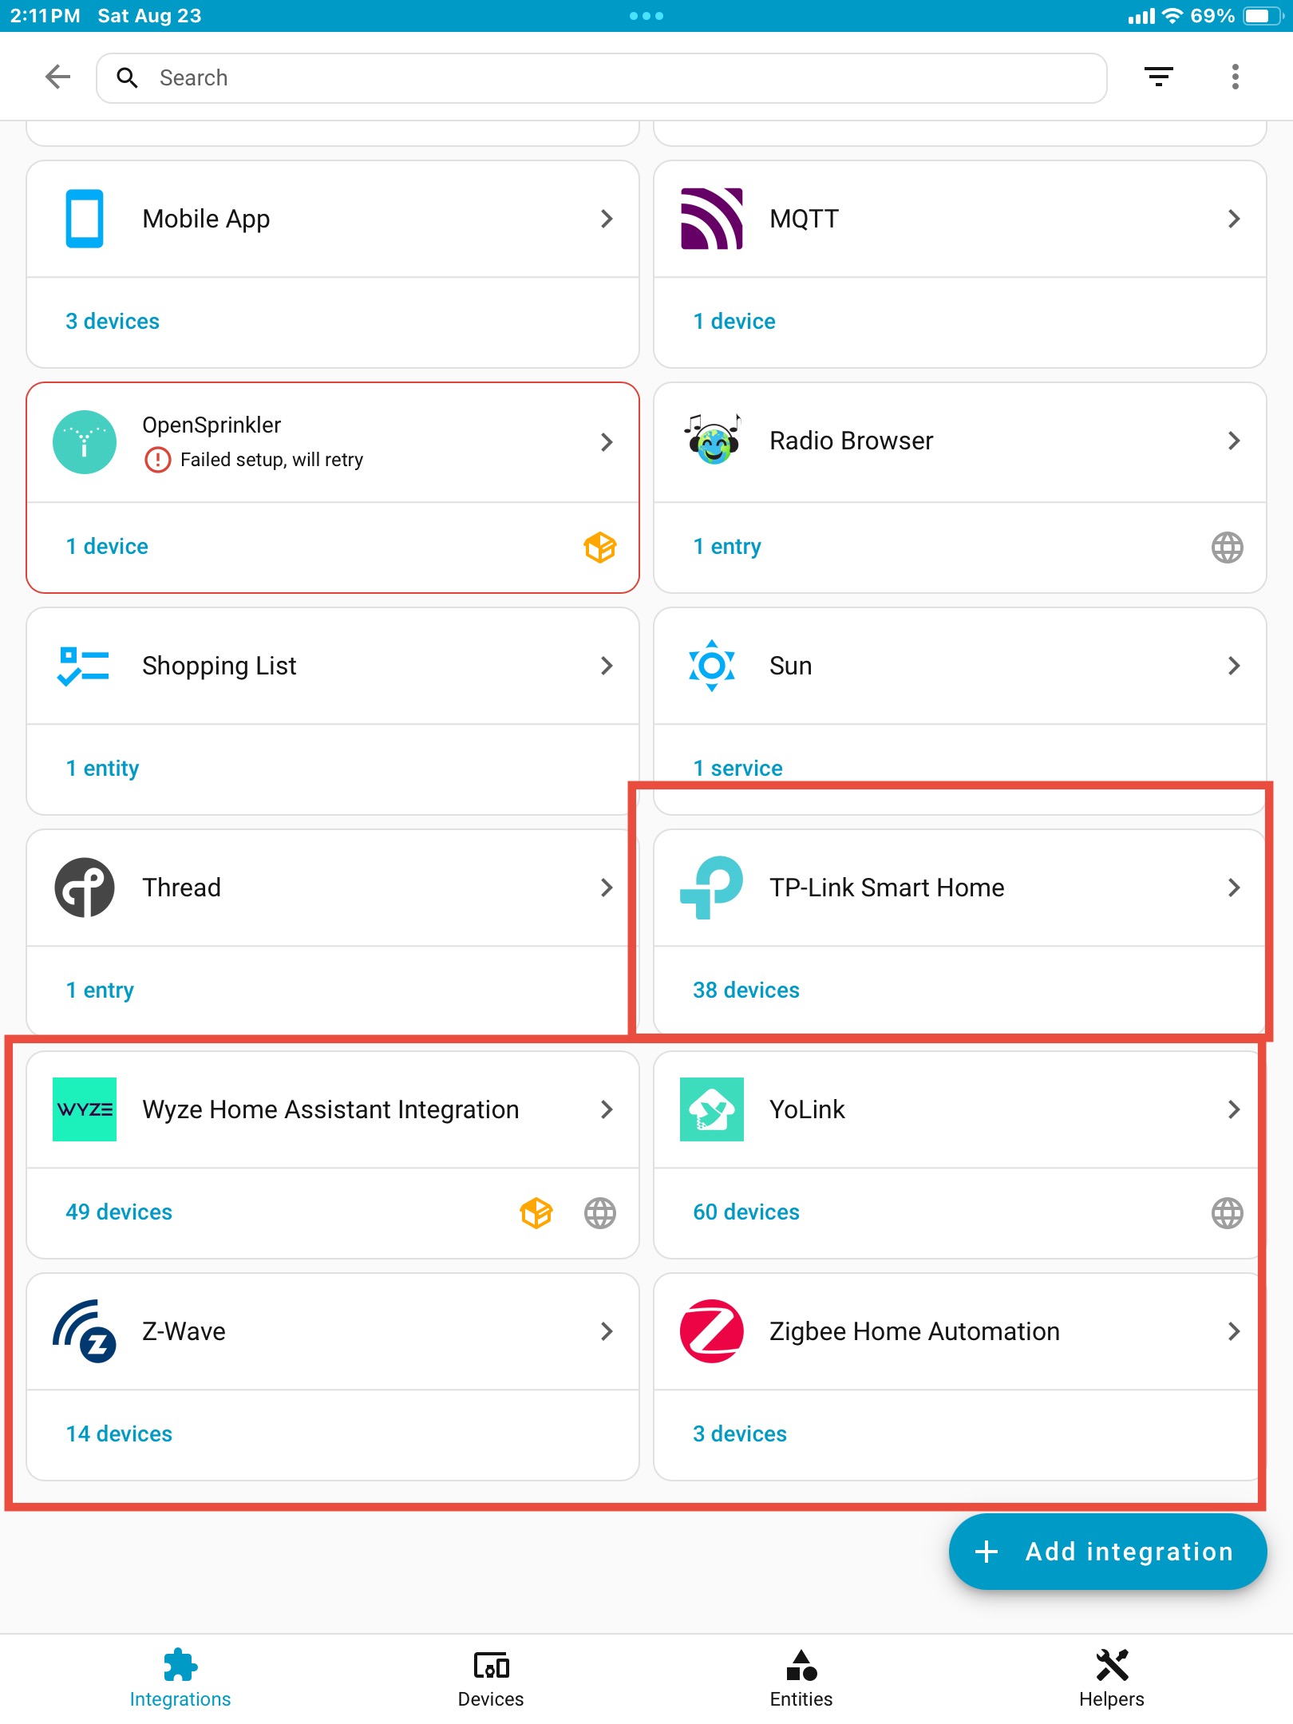Click the Mobile App phone icon
The height and width of the screenshot is (1724, 1293).
pos(85,219)
